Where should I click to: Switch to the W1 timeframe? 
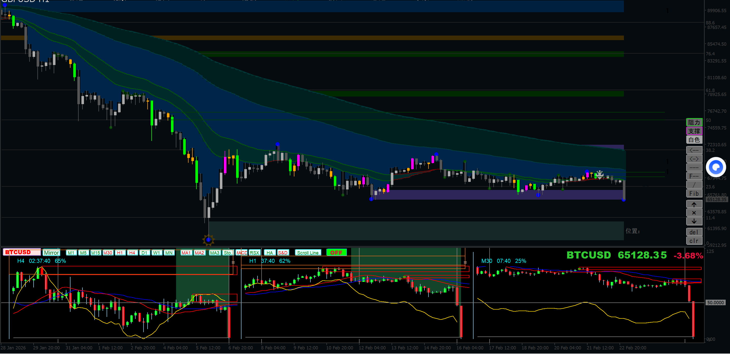156,252
